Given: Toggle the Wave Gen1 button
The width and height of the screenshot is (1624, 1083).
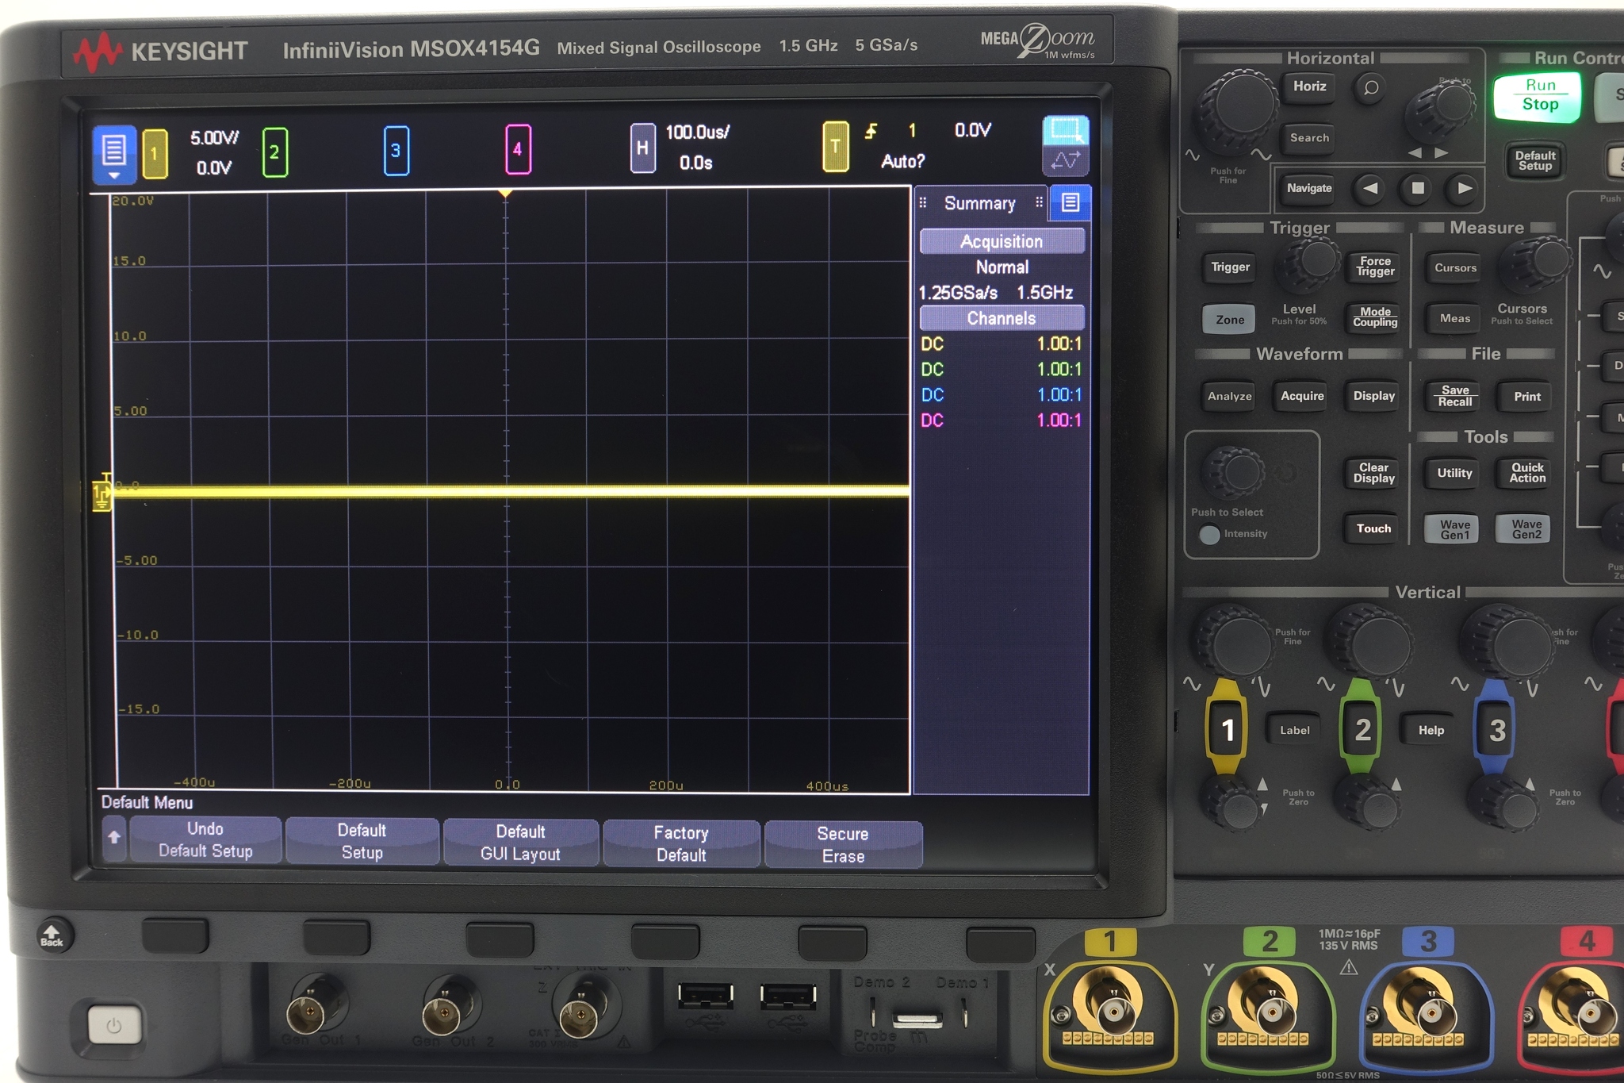Looking at the screenshot, I should point(1454,529).
